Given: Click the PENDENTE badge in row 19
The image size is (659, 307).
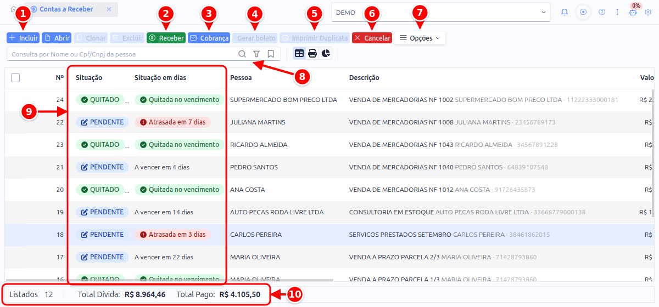Looking at the screenshot, I should [102, 212].
